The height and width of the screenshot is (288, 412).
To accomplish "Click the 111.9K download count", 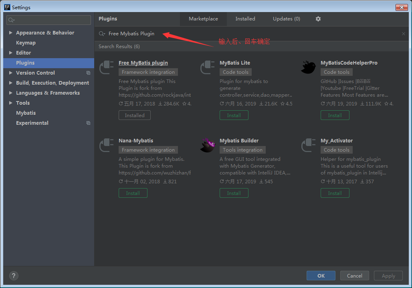I will [x=370, y=103].
